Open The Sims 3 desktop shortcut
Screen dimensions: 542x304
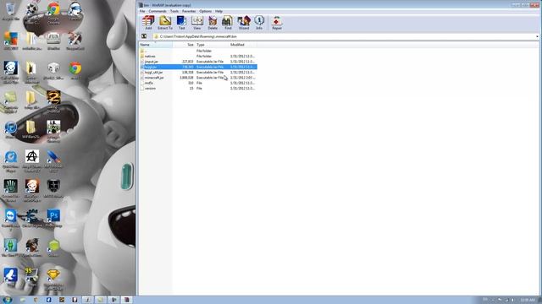click(11, 248)
